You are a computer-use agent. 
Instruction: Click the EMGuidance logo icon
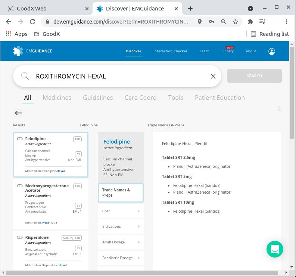(18, 51)
